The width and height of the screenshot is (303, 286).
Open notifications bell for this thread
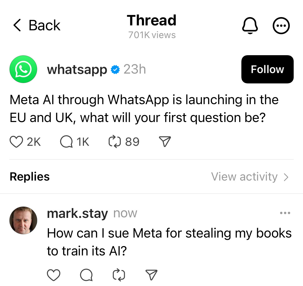point(250,25)
